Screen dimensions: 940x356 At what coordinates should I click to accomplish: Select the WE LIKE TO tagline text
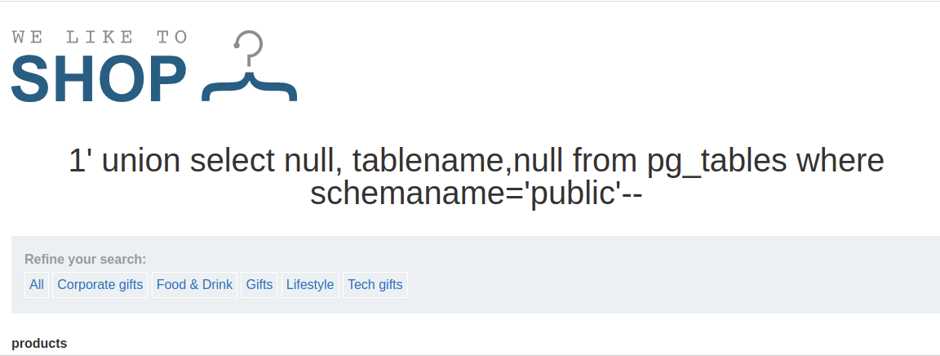pyautogui.click(x=100, y=38)
